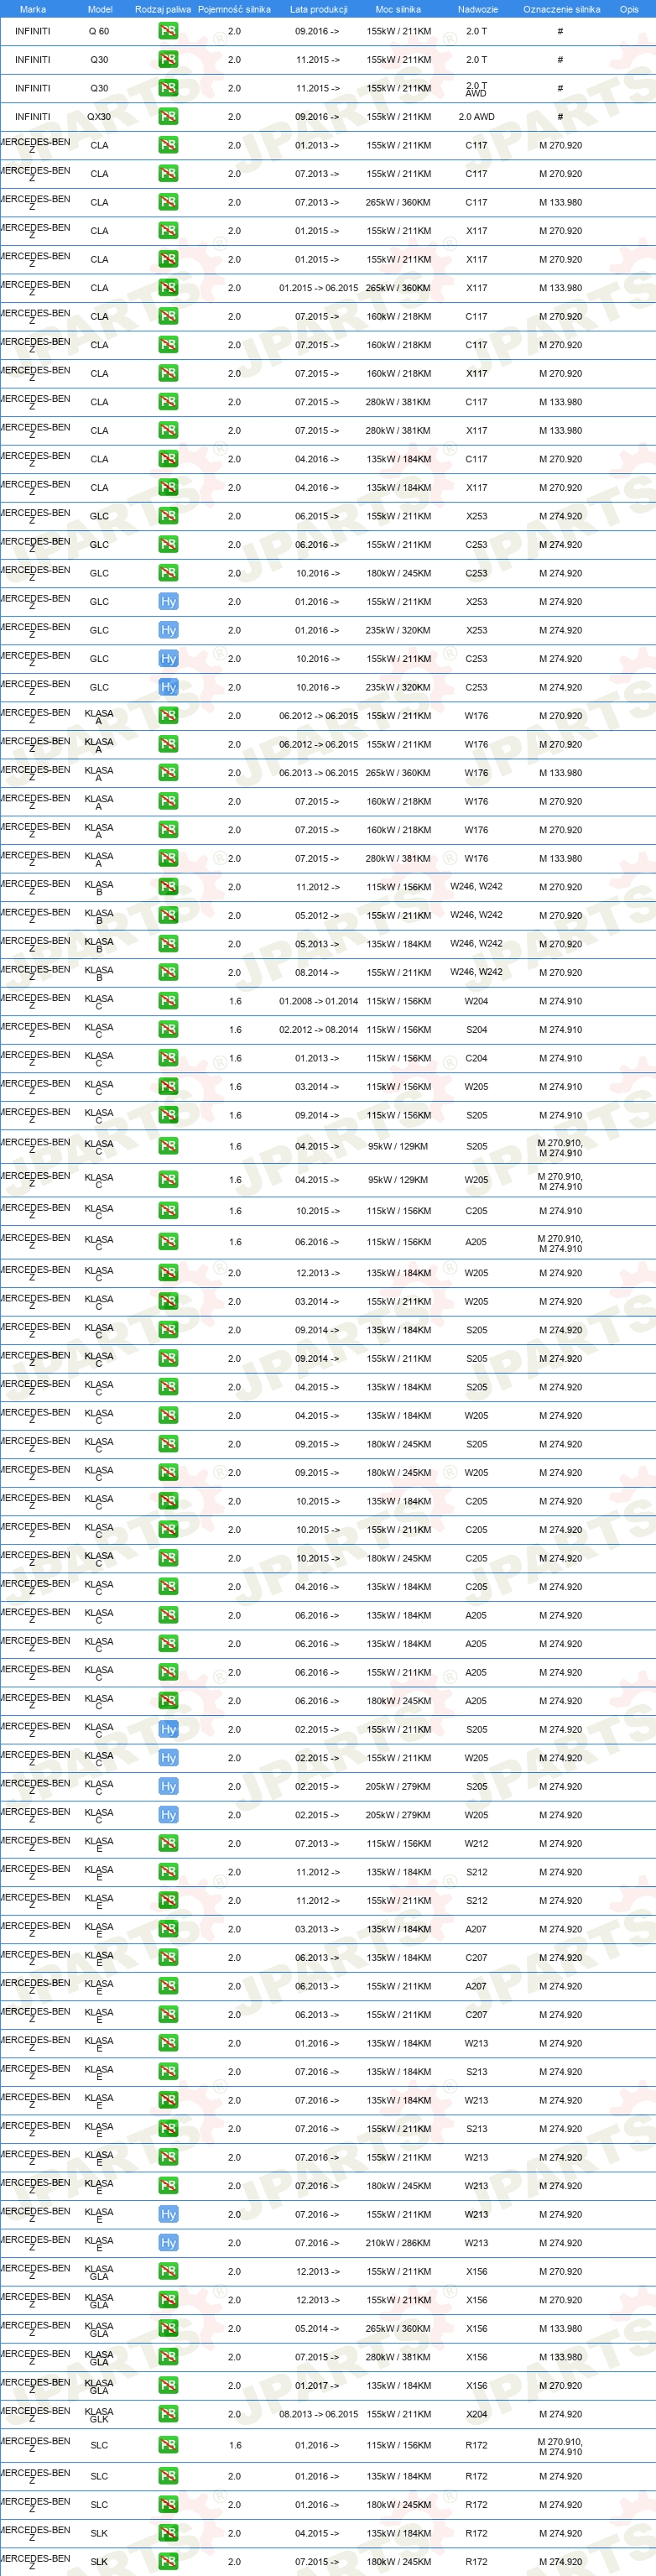Screen dimensions: 656x2576
Task: Click date cell '08.2014 ->' in Klasa B row
Action: point(317,972)
